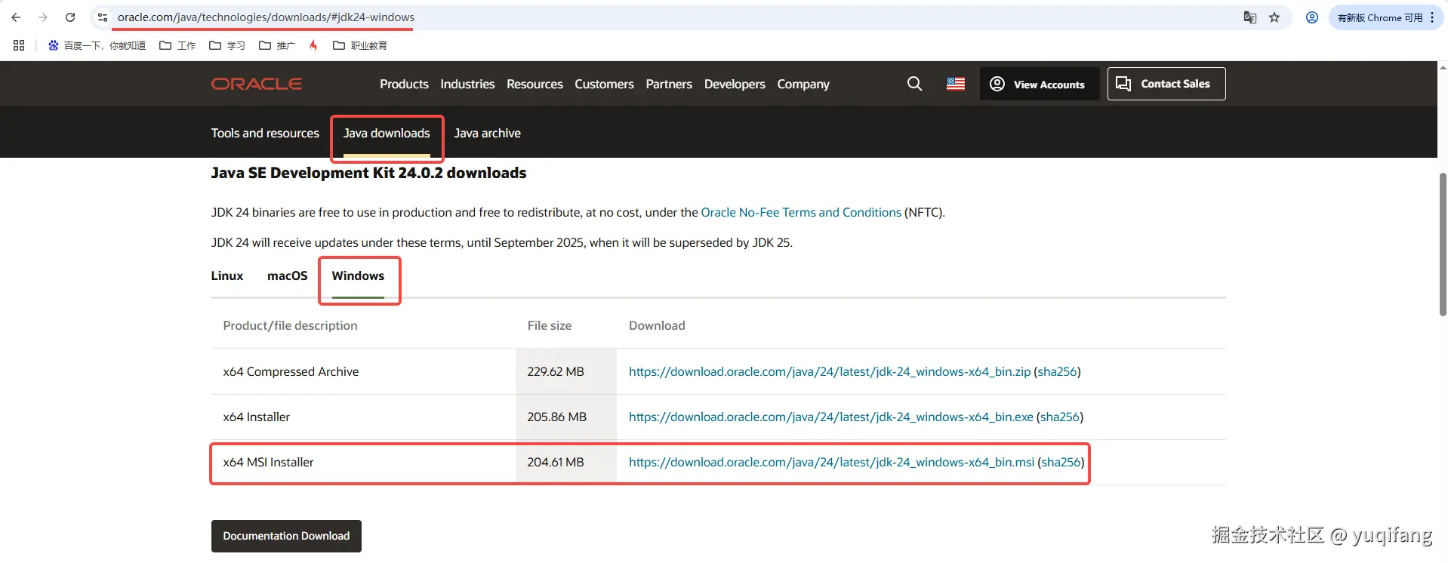Click the browser forward arrow
Screen dimensions: 1448x563
[x=43, y=17]
